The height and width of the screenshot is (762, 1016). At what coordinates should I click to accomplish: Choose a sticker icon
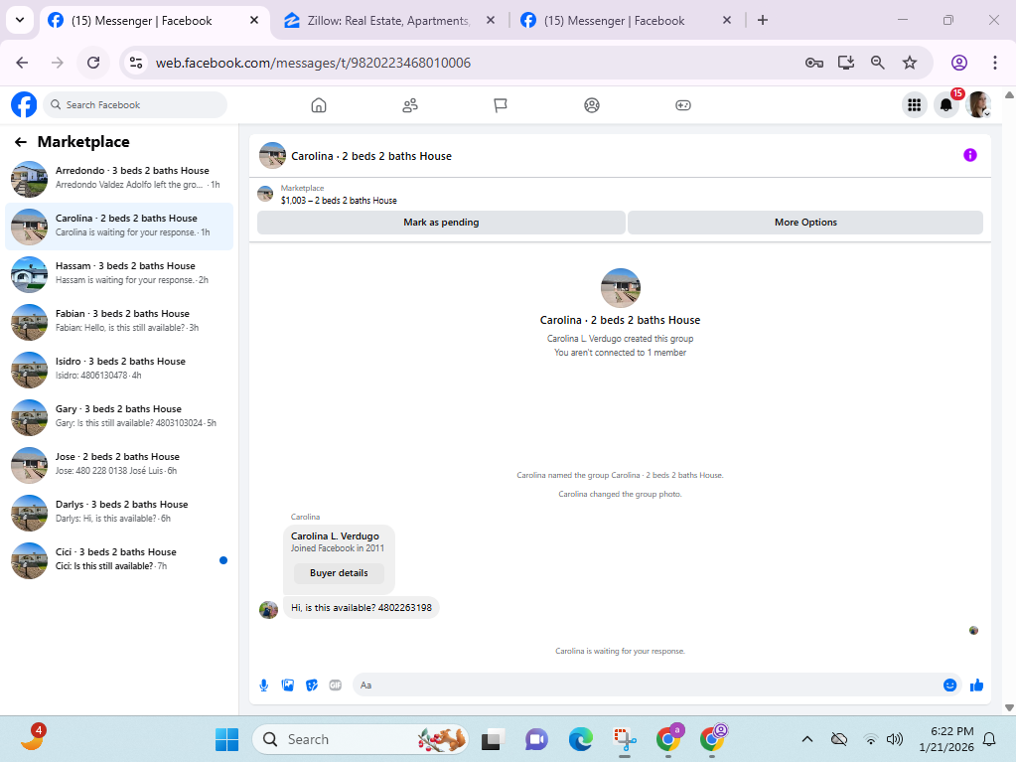pyautogui.click(x=312, y=685)
